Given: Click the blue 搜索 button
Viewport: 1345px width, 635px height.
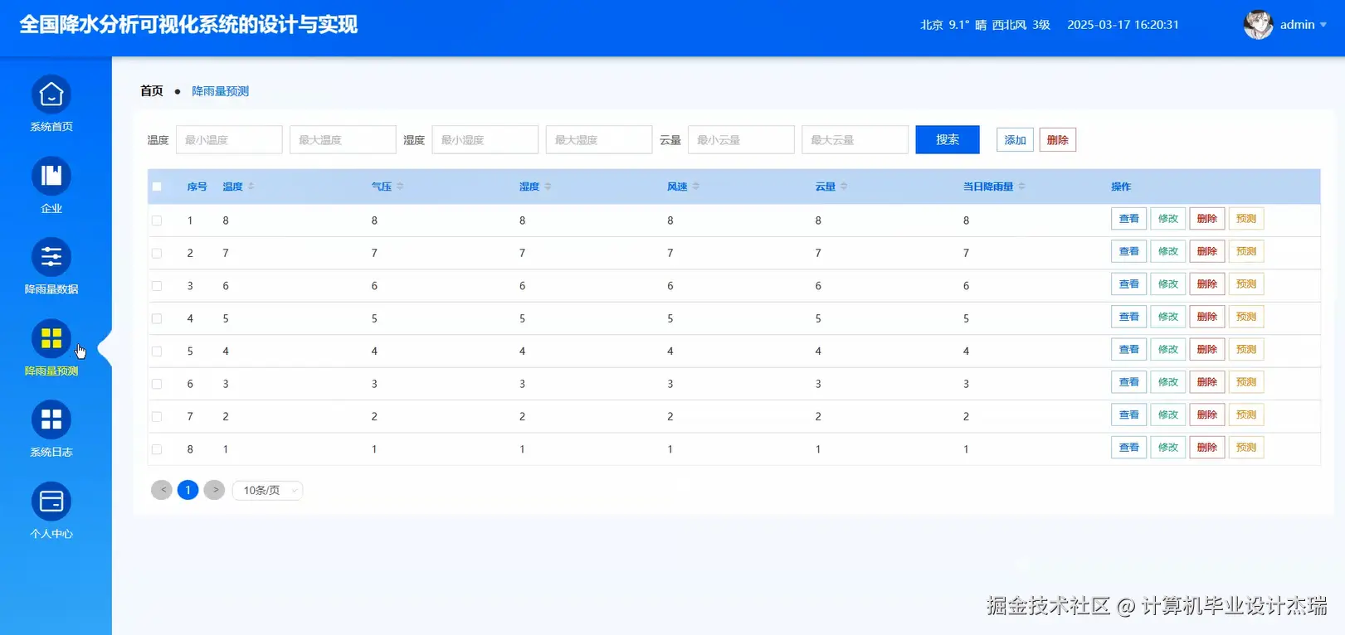Looking at the screenshot, I should (948, 139).
